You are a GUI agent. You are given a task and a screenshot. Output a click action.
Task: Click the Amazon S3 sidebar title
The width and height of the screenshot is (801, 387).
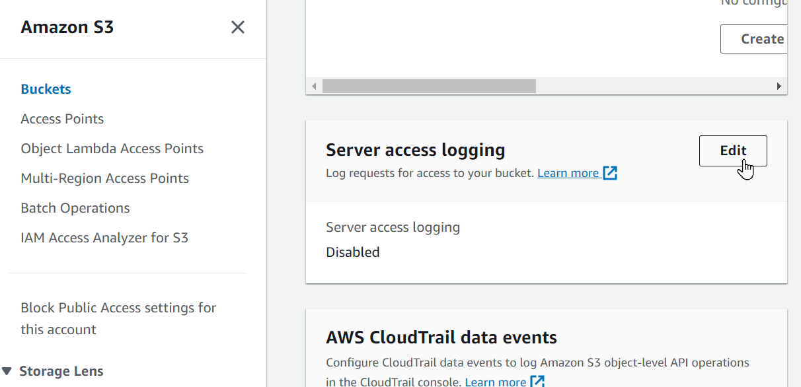[67, 27]
